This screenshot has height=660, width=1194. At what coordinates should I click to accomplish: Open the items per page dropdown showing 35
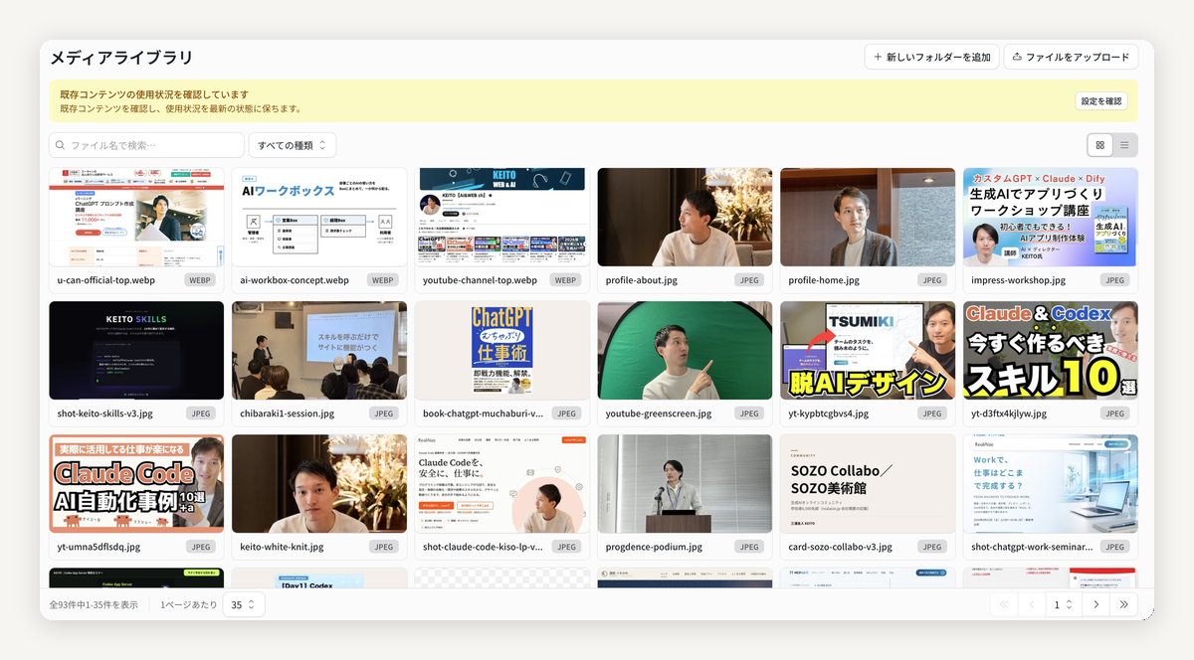pyautogui.click(x=244, y=604)
